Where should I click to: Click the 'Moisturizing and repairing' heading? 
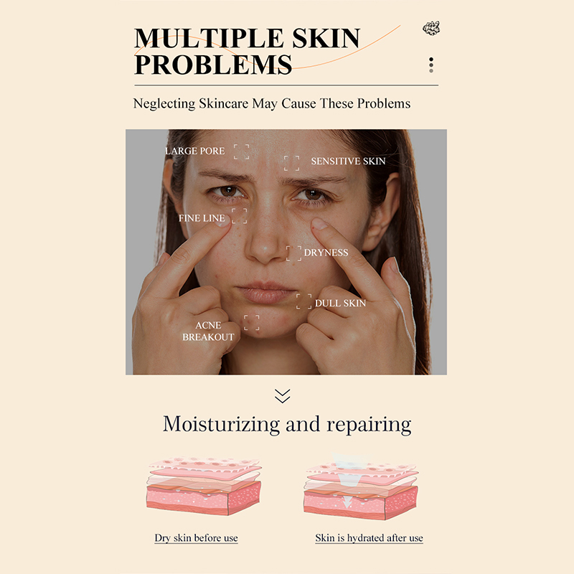[x=287, y=425]
